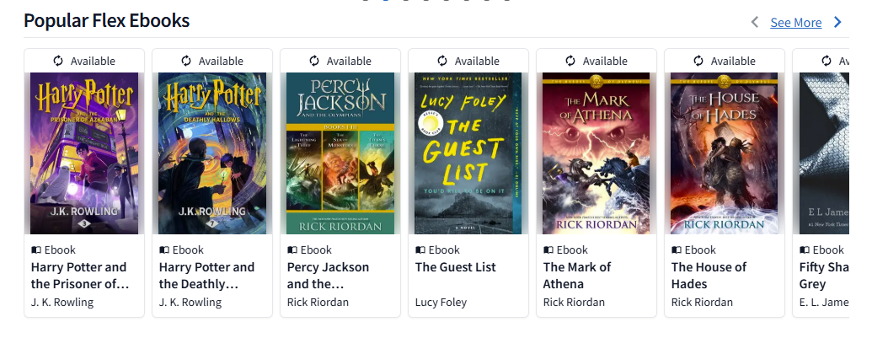Click the availability icon above The Guest List
Viewport: 872px width, 338px height.
click(x=442, y=61)
